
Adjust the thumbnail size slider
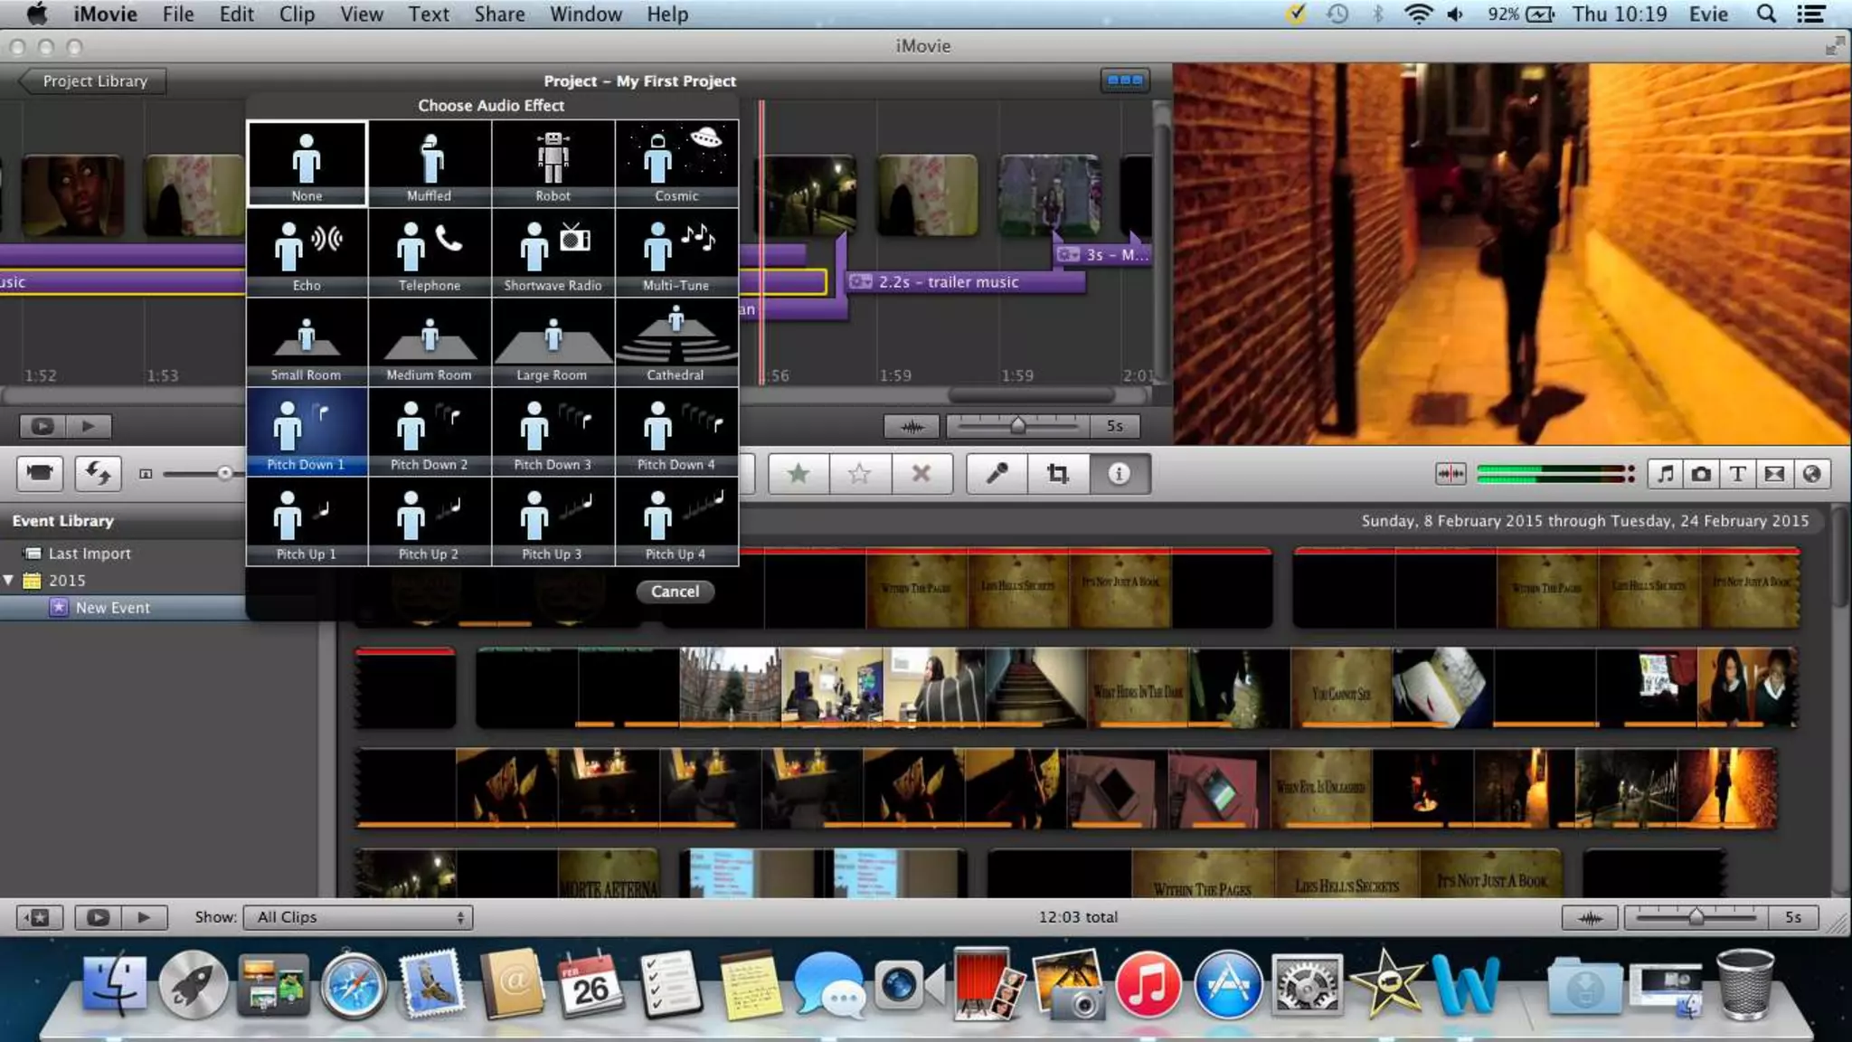click(x=224, y=473)
